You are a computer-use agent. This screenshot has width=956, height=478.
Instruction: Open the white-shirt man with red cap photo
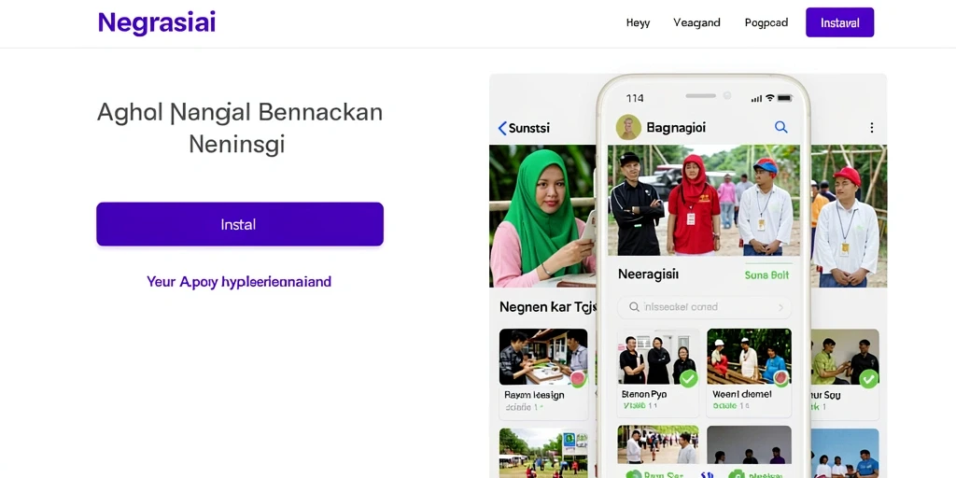tap(849, 216)
